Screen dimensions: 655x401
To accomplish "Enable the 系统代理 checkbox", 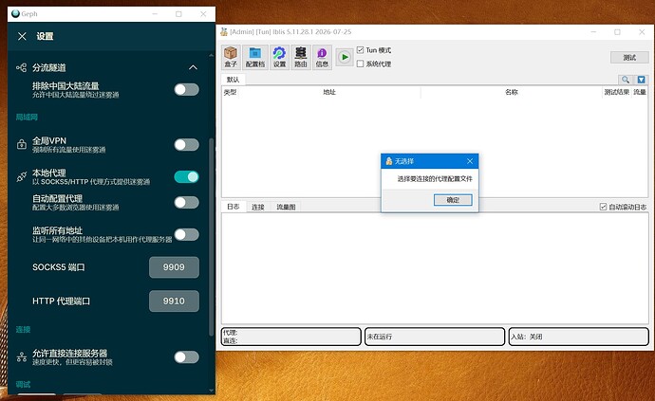I will tap(360, 64).
